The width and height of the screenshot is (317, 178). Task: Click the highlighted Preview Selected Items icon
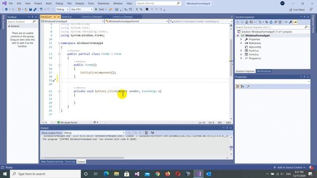pyautogui.click(x=295, y=22)
